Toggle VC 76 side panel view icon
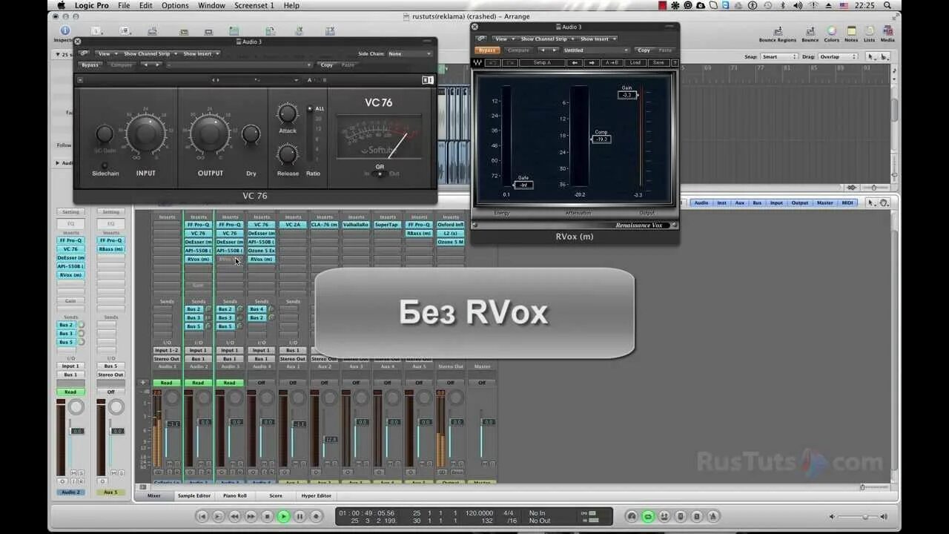This screenshot has height=534, width=949. (428, 79)
